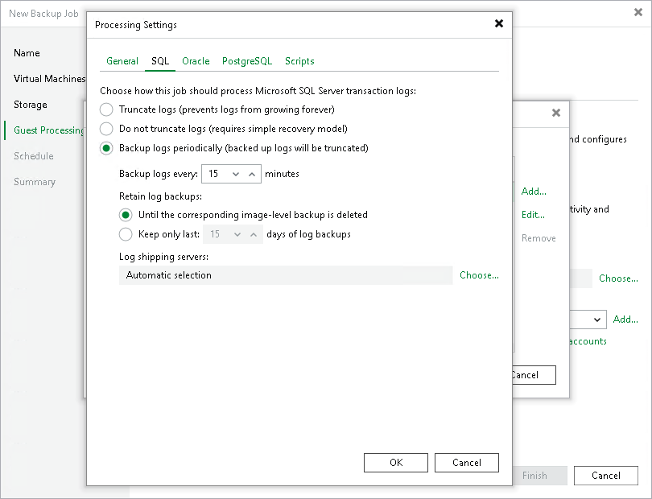Open the Scripts tab
The width and height of the screenshot is (652, 499).
[299, 61]
